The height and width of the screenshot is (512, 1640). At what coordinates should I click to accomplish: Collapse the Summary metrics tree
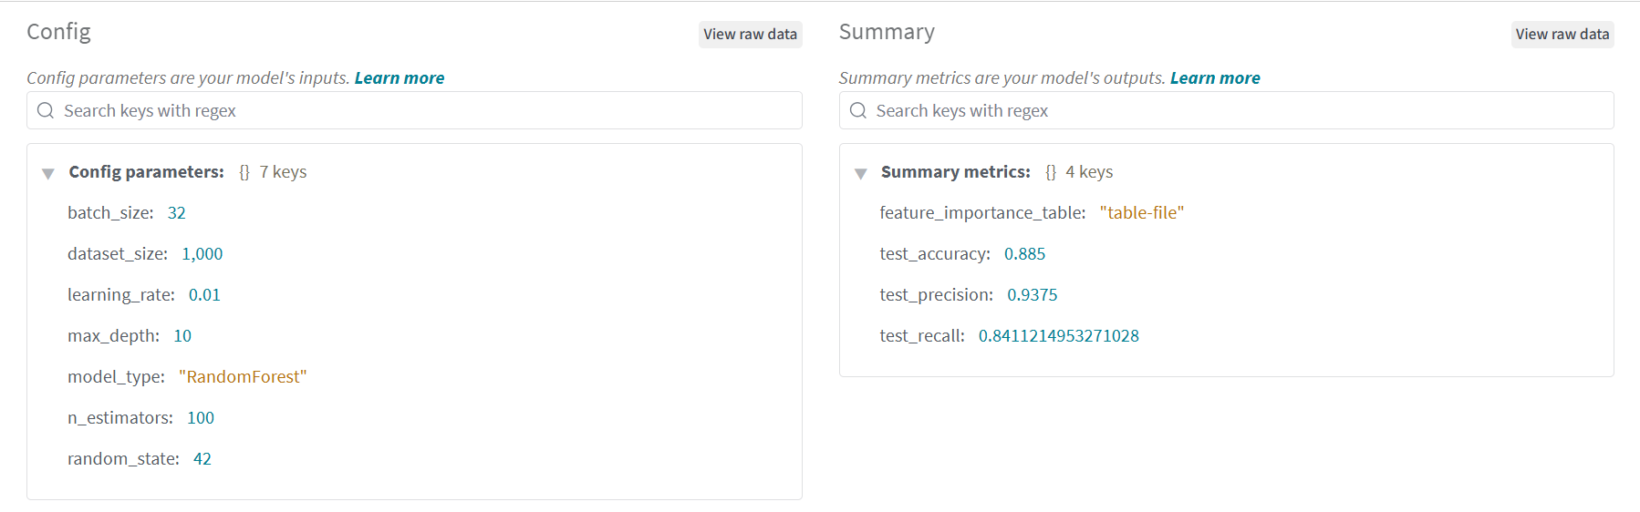pyautogui.click(x=860, y=173)
